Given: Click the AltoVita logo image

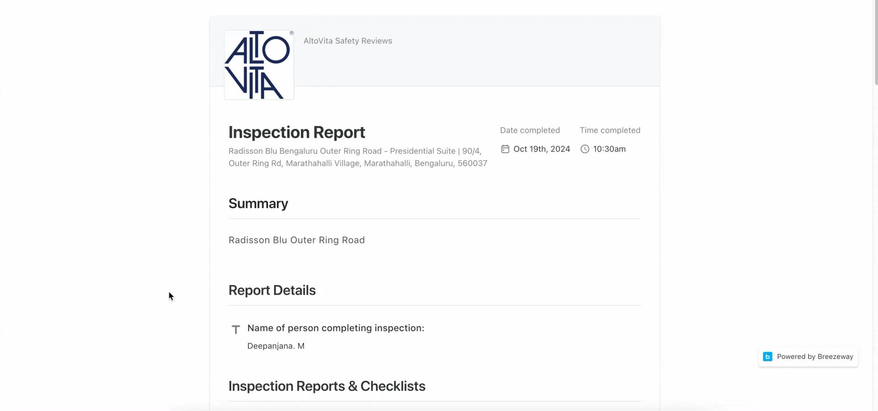Looking at the screenshot, I should (259, 65).
